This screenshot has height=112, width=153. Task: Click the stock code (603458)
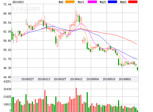(18, 2)
